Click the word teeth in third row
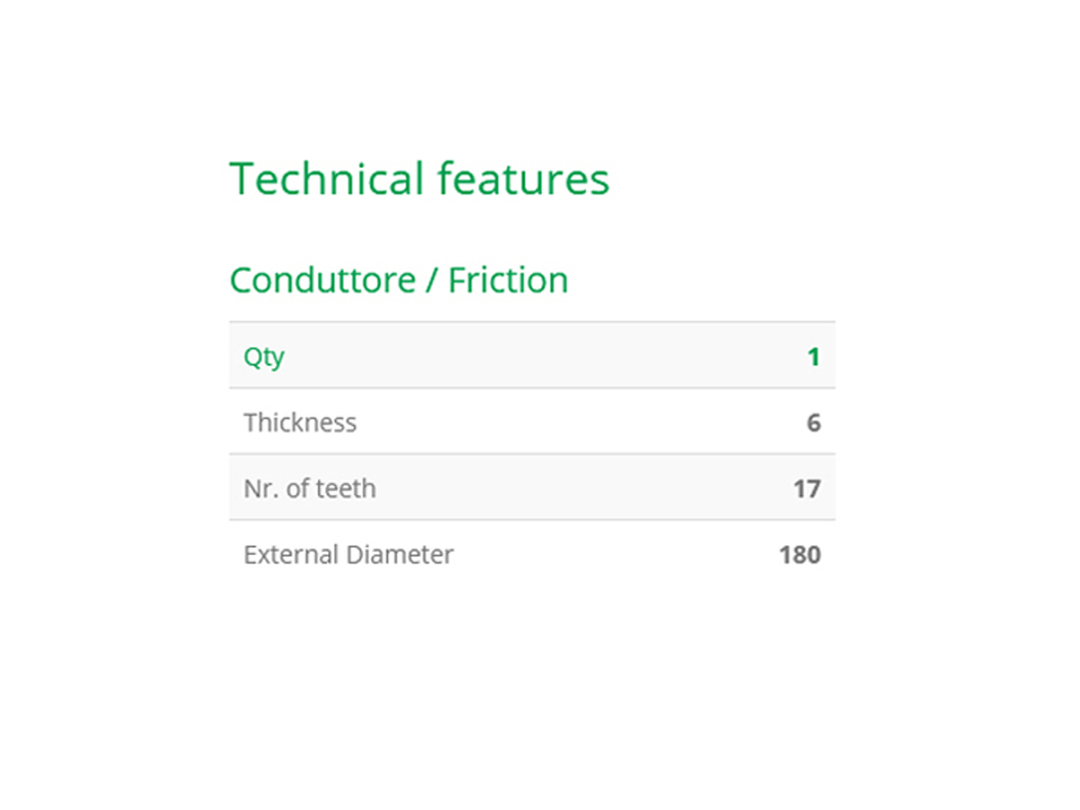The height and width of the screenshot is (810, 1080). click(347, 488)
